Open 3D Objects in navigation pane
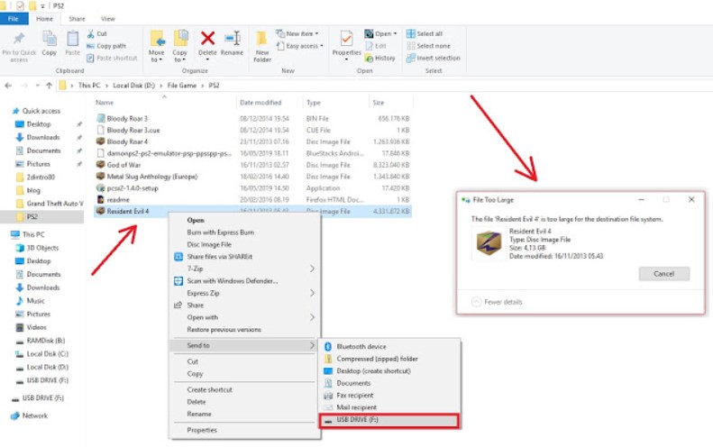713x447 pixels. point(42,248)
